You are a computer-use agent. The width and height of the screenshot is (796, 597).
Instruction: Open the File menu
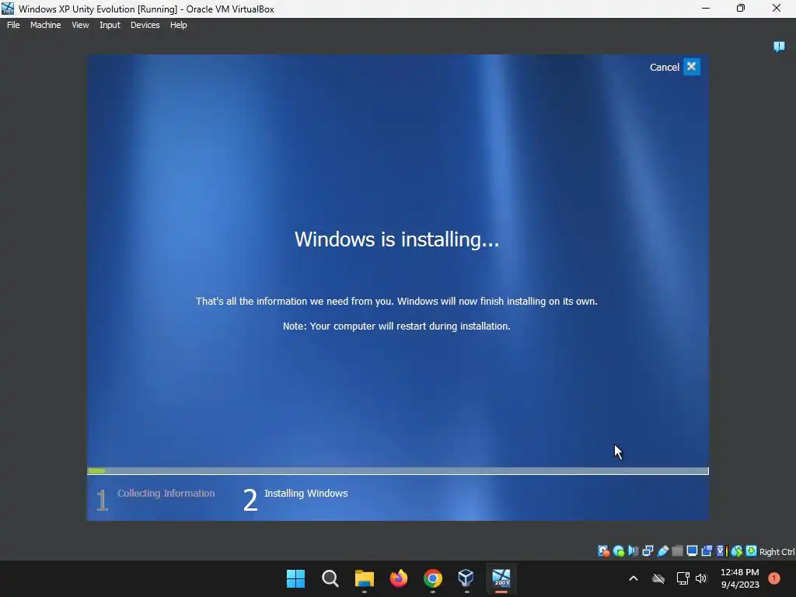pyautogui.click(x=13, y=25)
